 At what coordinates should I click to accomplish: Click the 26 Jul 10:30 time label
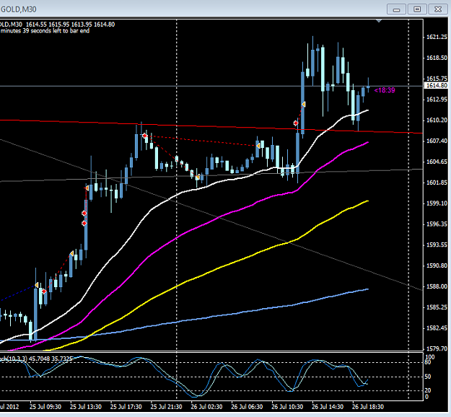287,407
